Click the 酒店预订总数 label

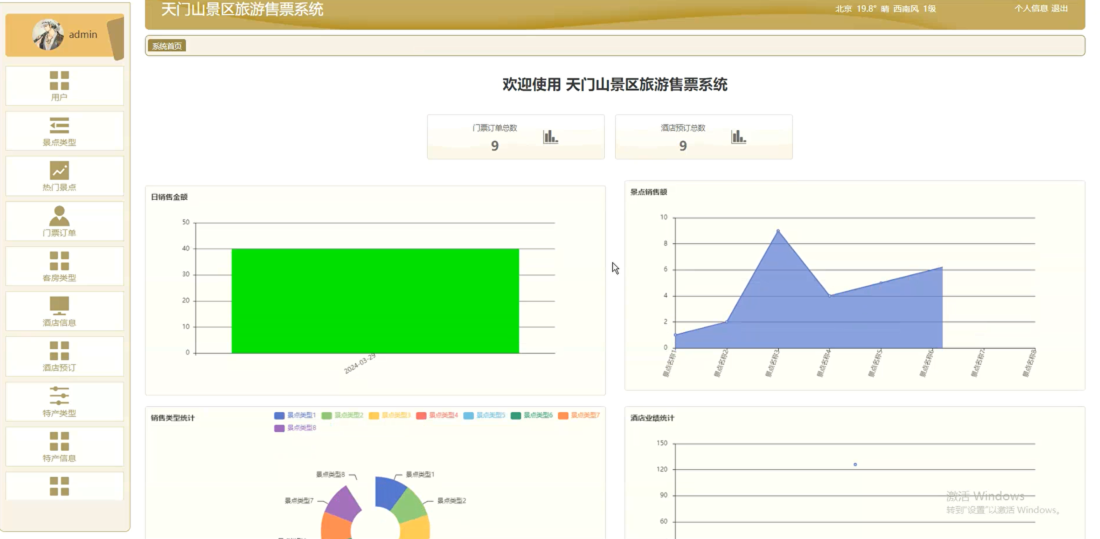[683, 128]
